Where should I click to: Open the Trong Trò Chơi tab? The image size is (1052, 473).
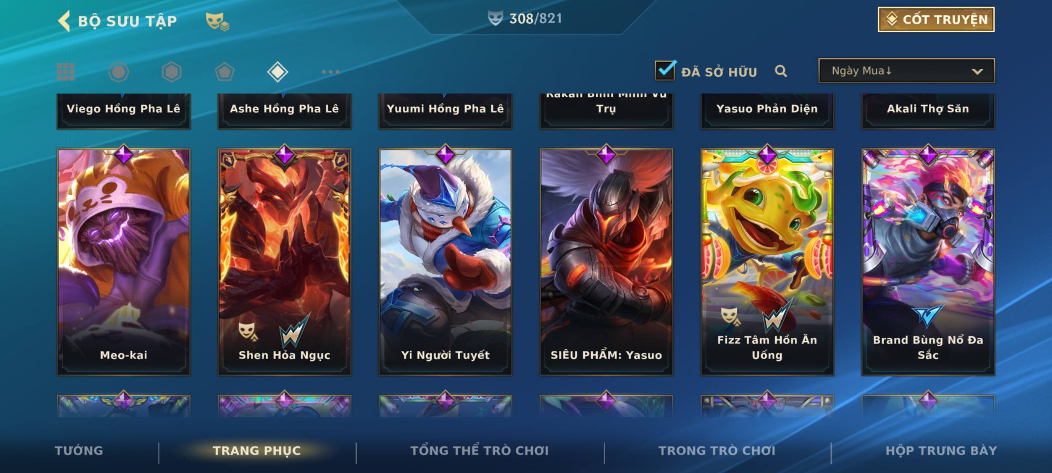(717, 451)
